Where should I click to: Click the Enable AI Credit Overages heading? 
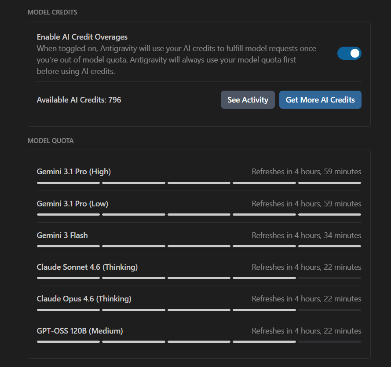[x=82, y=37]
